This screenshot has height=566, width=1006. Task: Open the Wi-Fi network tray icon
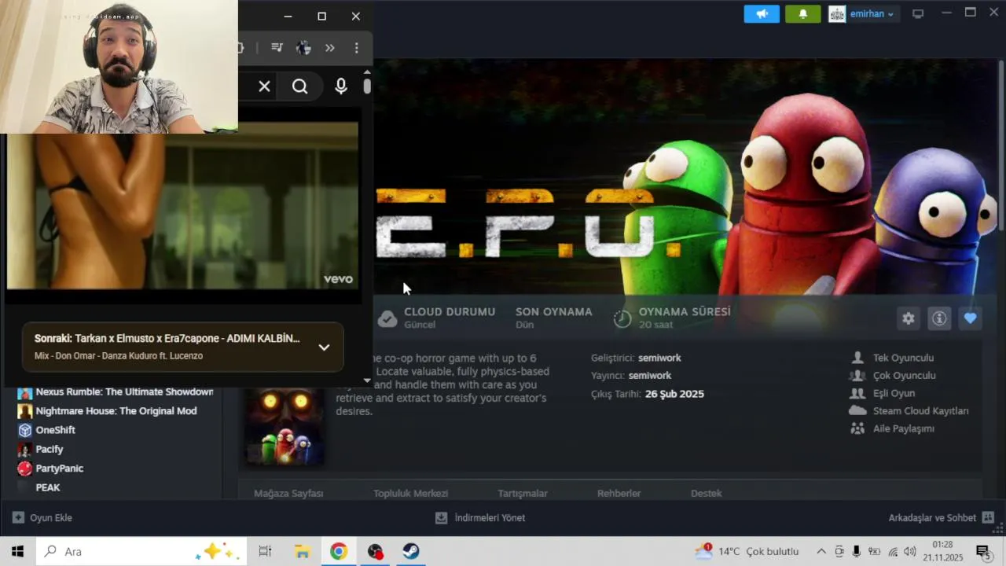point(893,551)
